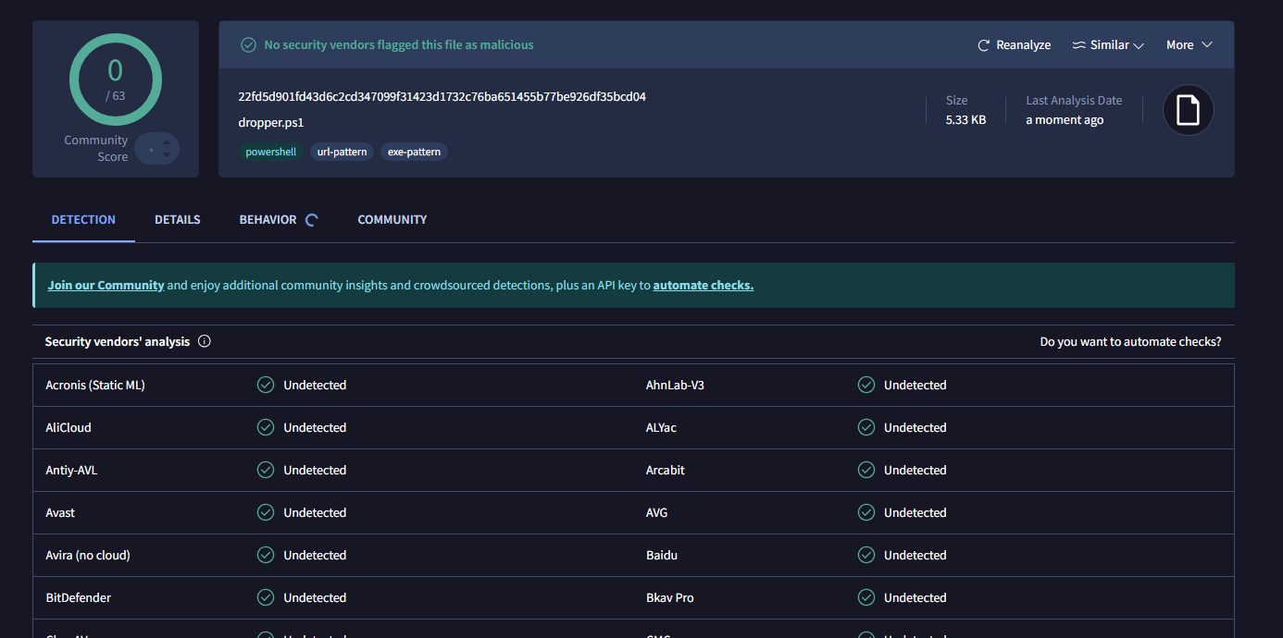Image resolution: width=1283 pixels, height=638 pixels.
Task: Click the green checkmark in the no-detections banner
Action: coord(248,45)
